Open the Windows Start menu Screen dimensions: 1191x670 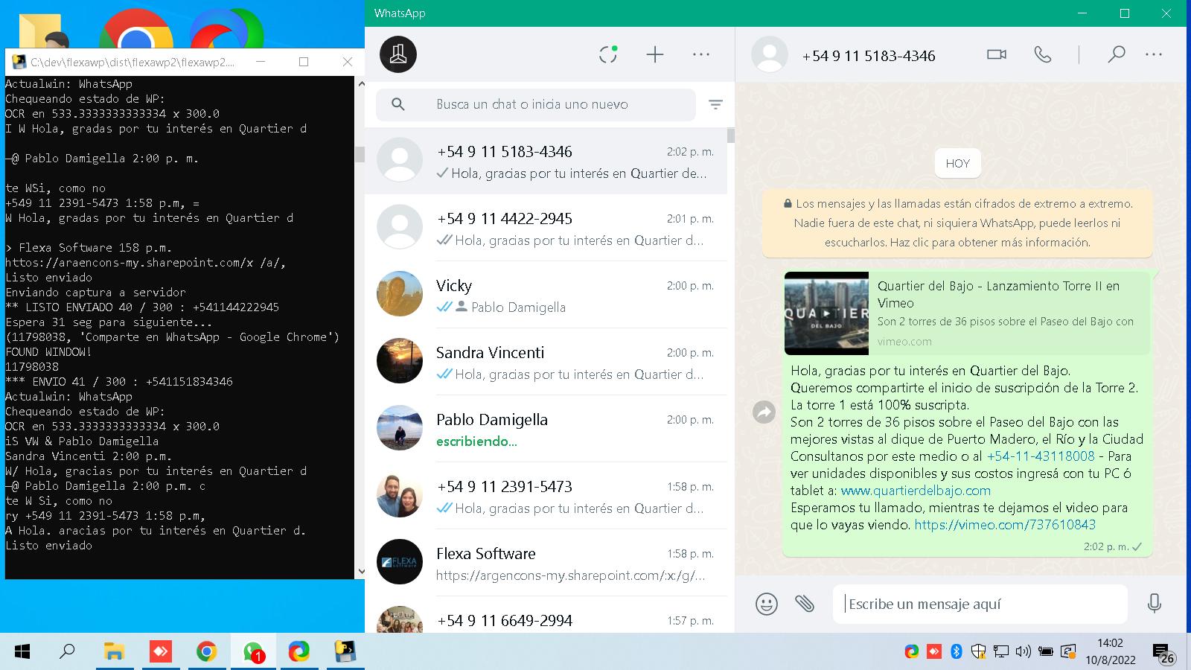(x=22, y=652)
